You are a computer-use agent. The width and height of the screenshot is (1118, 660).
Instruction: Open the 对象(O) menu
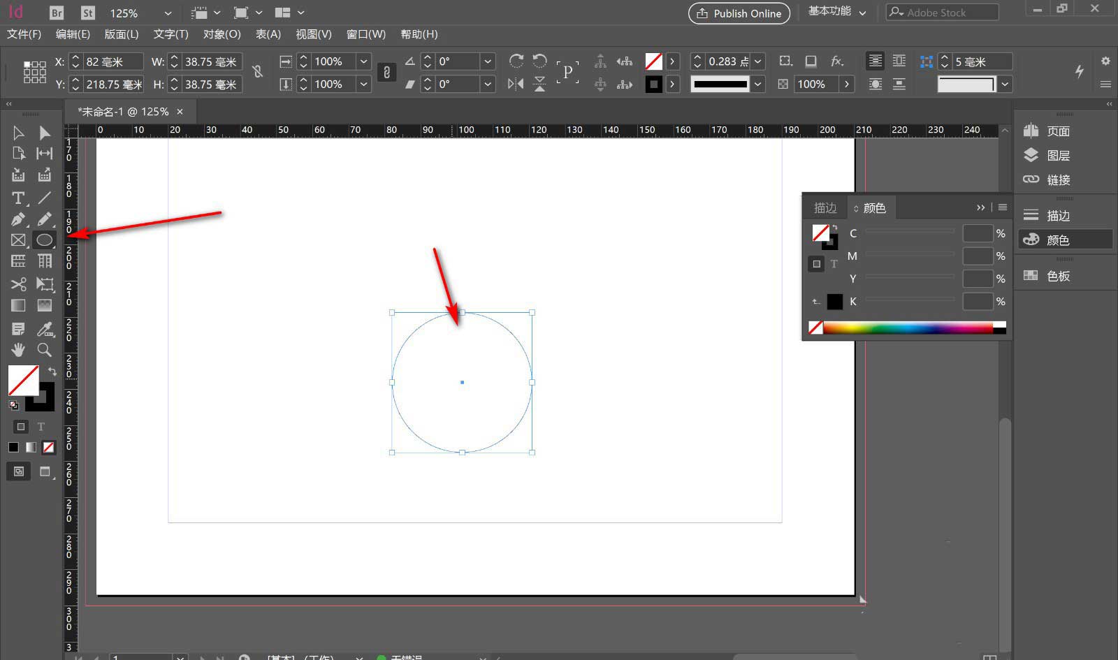(x=222, y=34)
